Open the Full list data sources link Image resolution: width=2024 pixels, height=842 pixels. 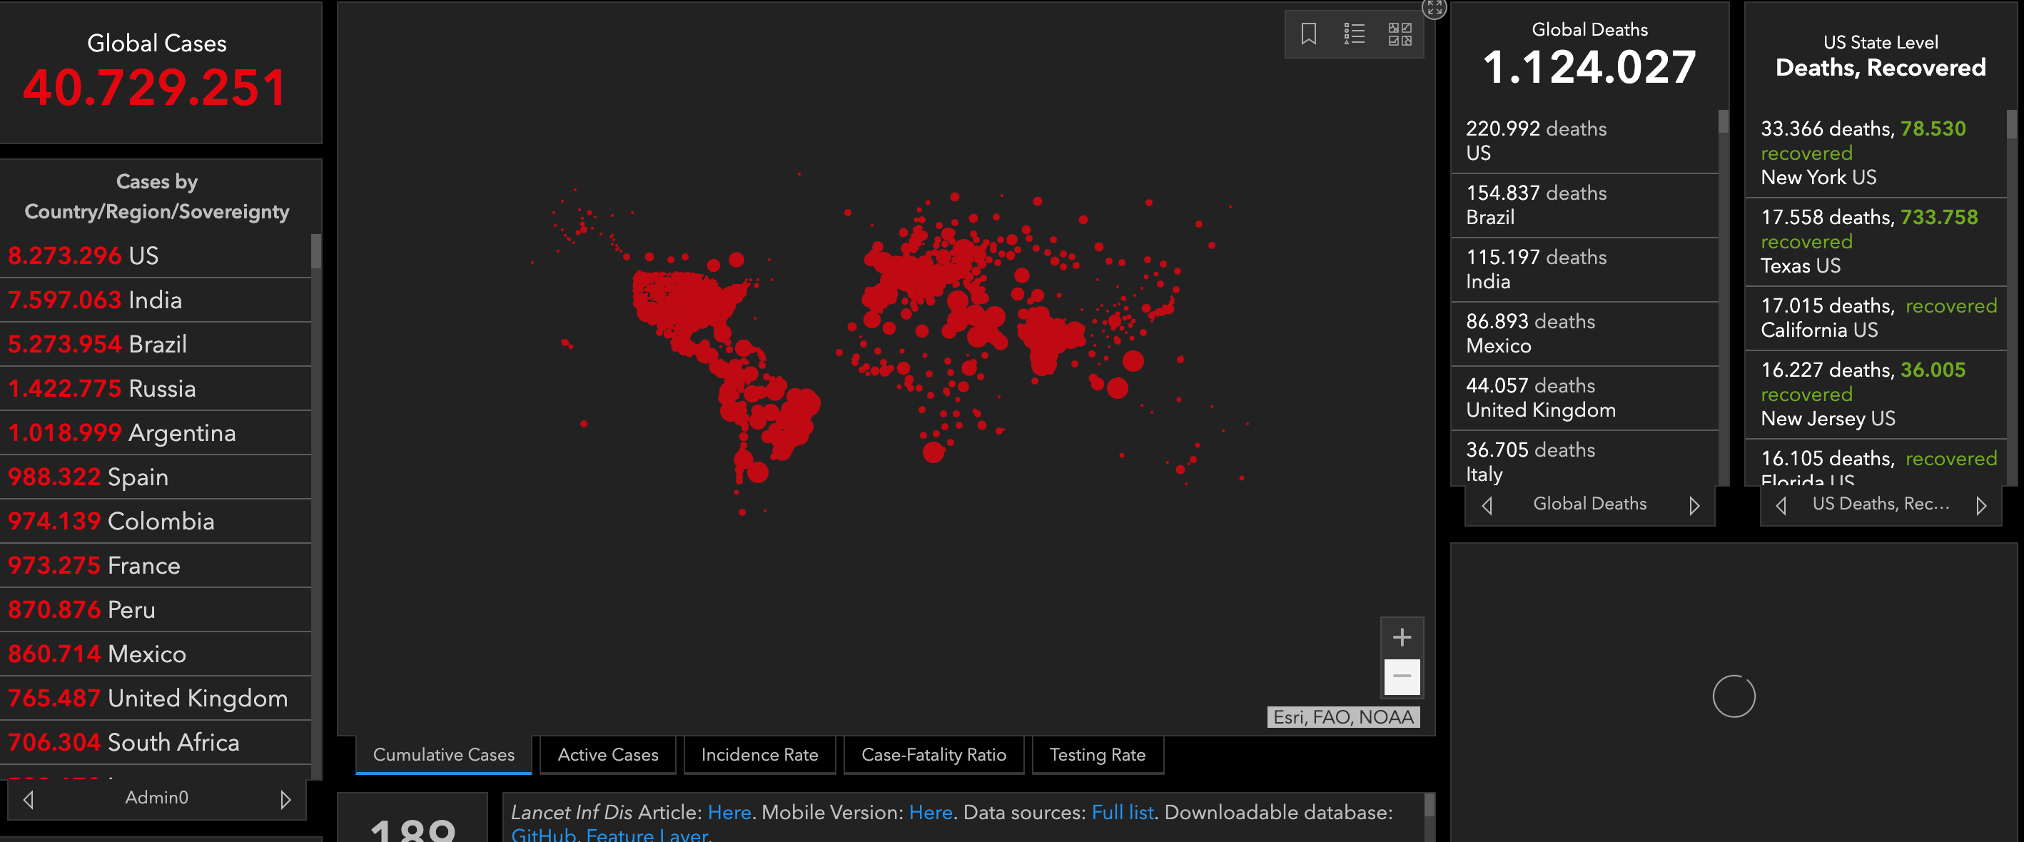point(1122,812)
